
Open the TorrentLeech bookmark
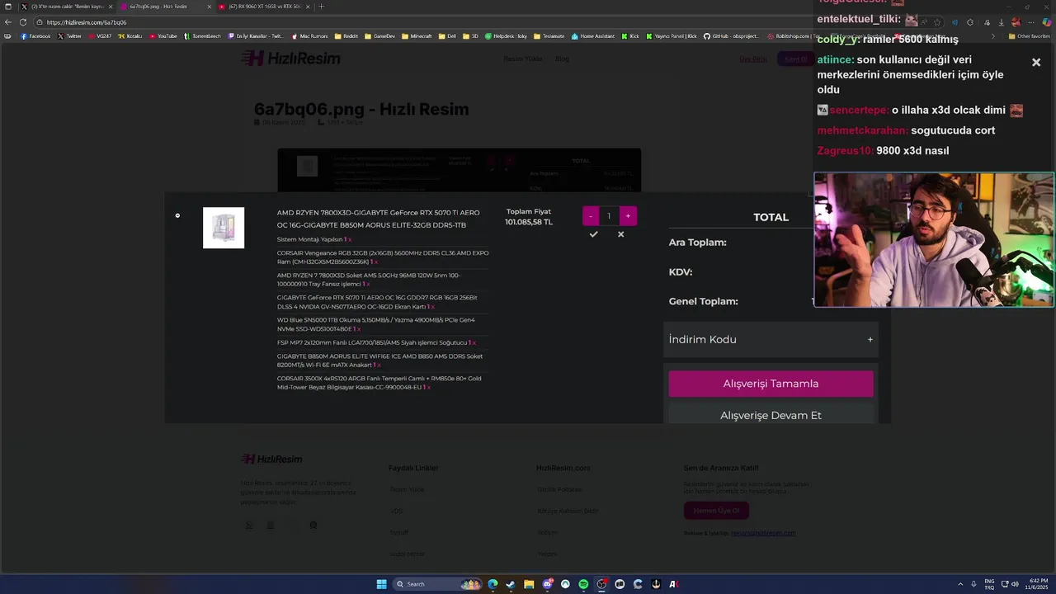[x=202, y=36]
